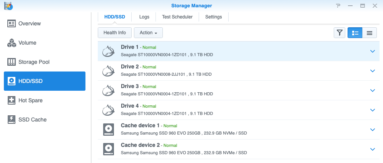
Task: Click the Health Info button
Action: tap(115, 33)
